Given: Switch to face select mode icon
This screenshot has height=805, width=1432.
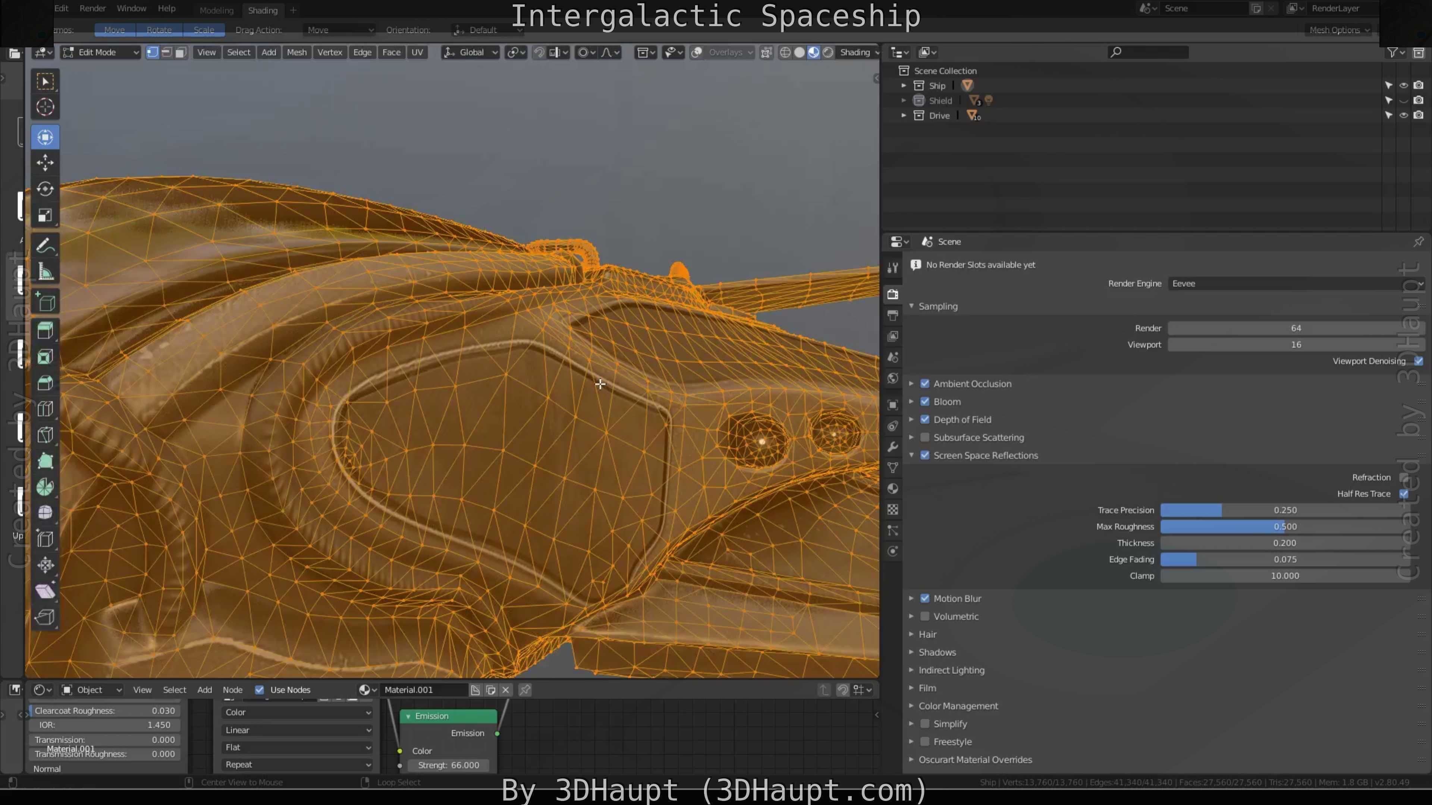Looking at the screenshot, I should point(180,52).
